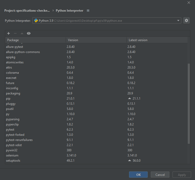Click the pip upgrade arrow indicator
The width and height of the screenshot is (195, 180).
tap(130, 98)
